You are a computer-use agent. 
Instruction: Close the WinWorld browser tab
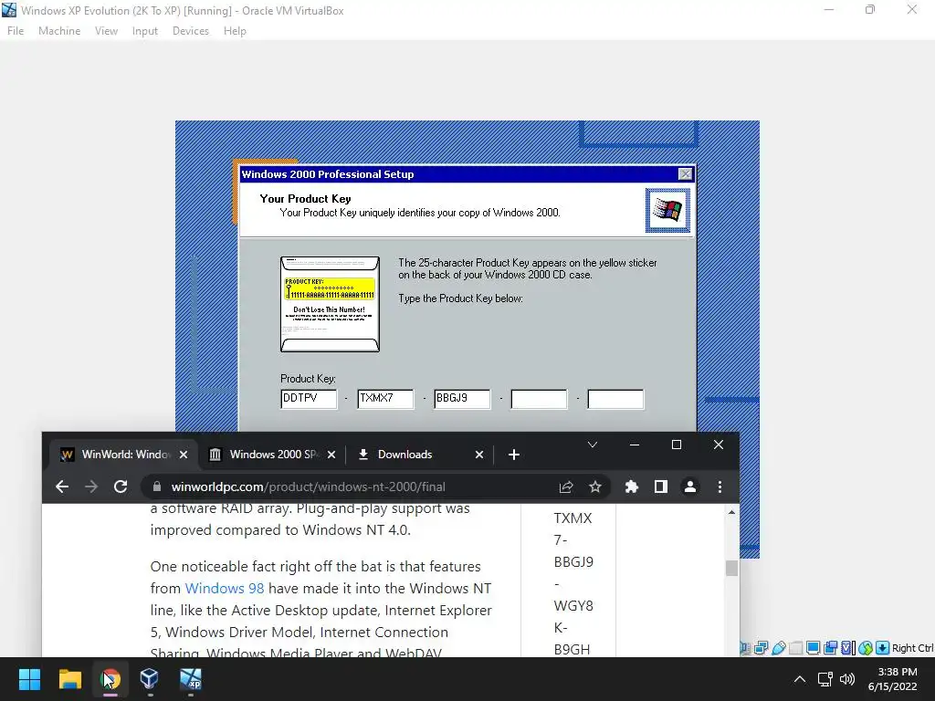tap(184, 455)
